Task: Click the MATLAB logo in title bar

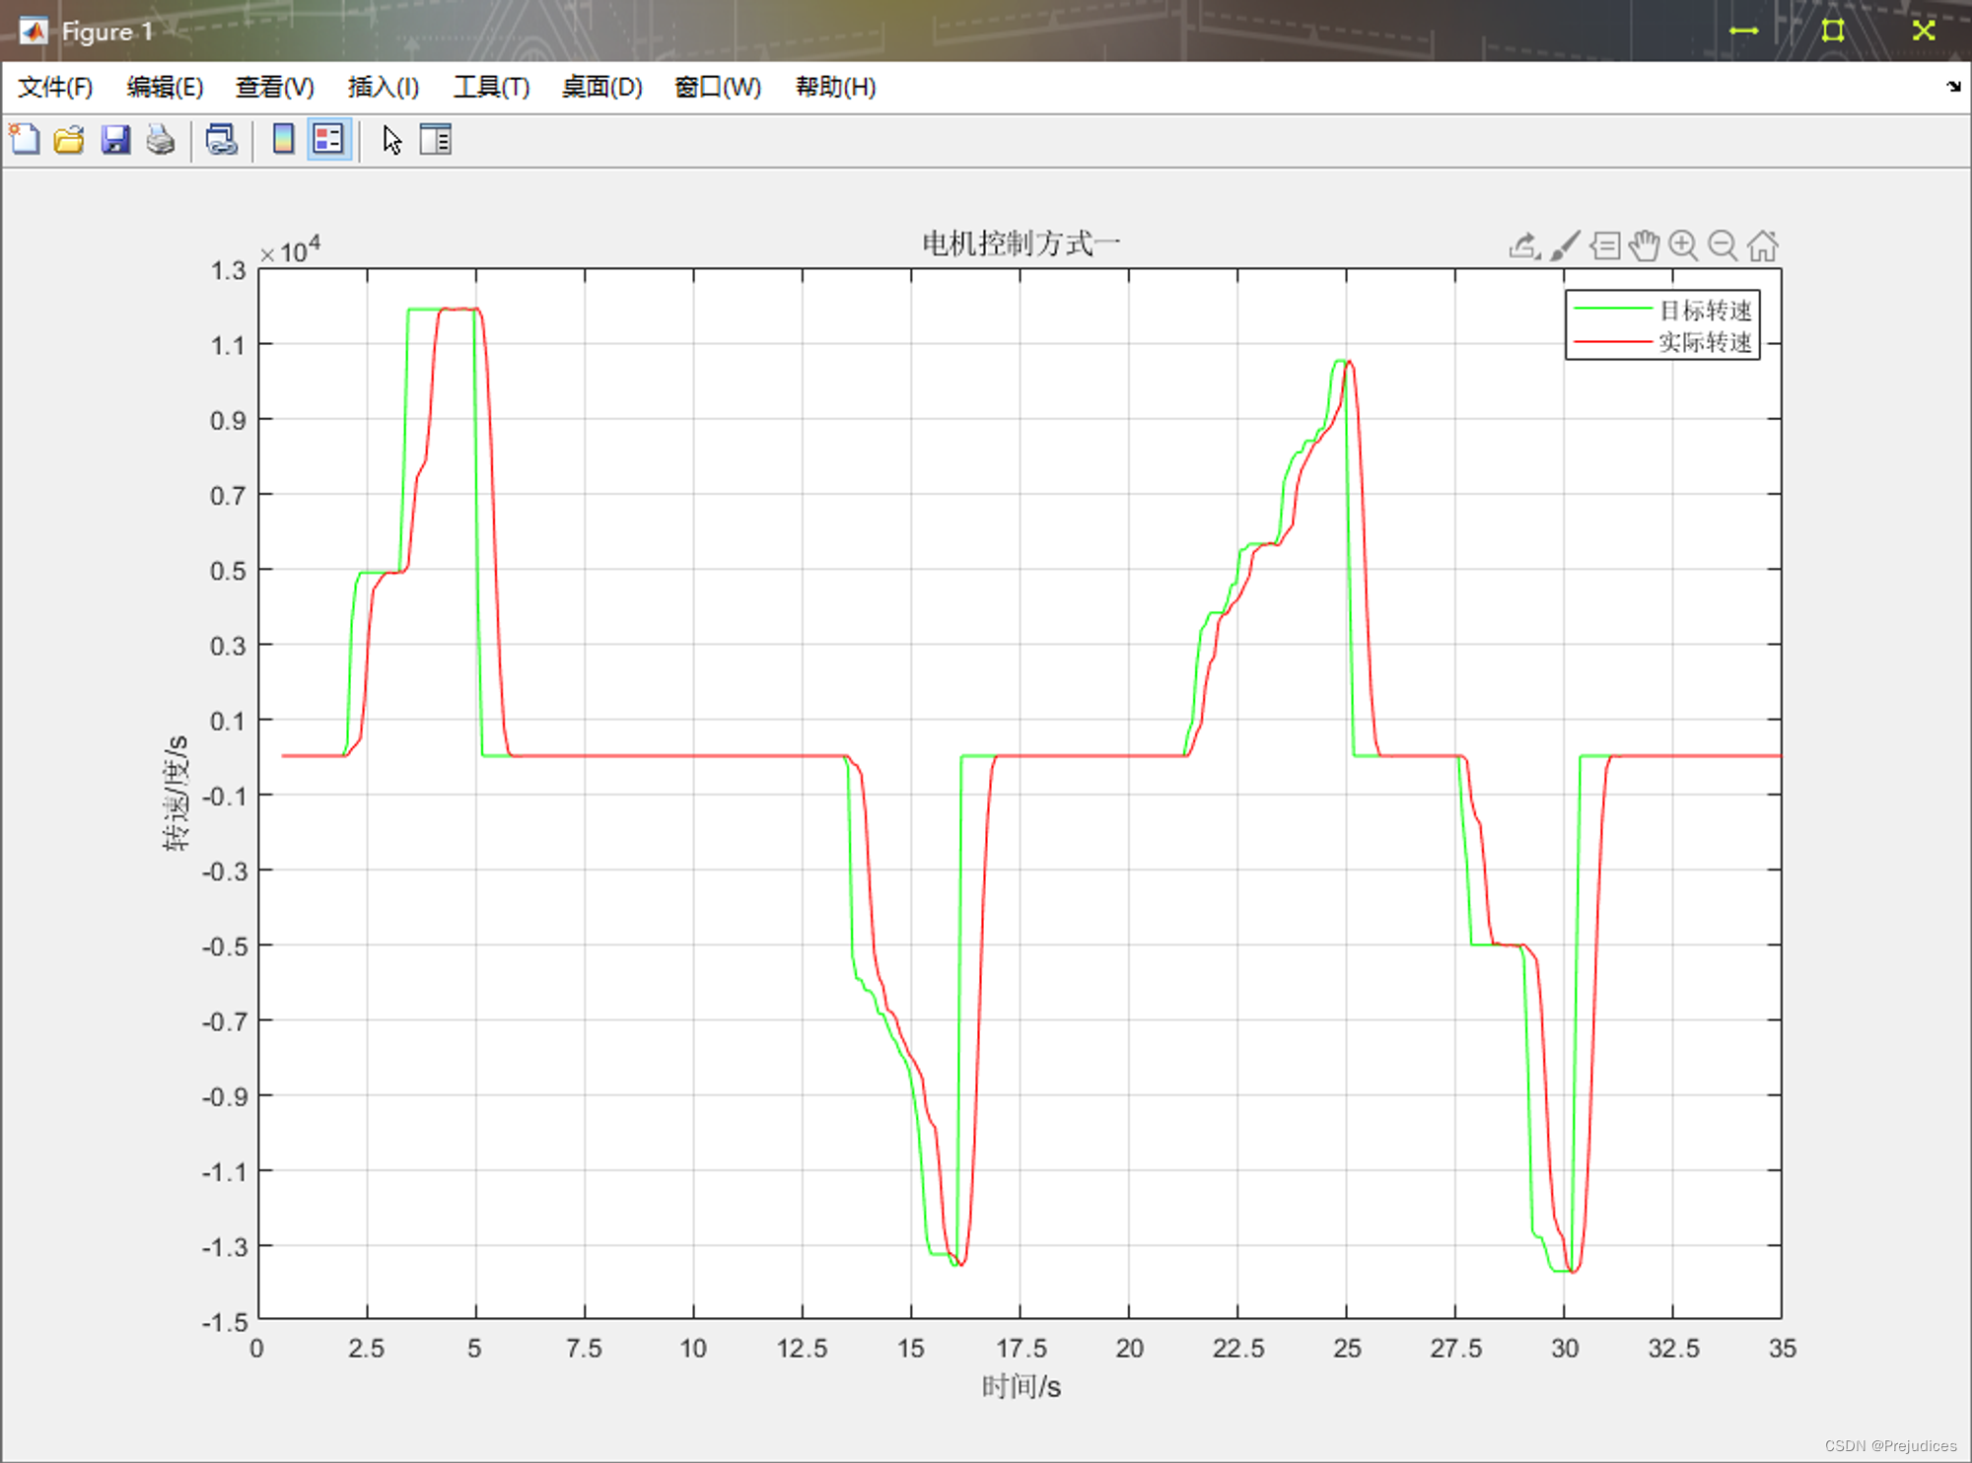Action: [34, 32]
